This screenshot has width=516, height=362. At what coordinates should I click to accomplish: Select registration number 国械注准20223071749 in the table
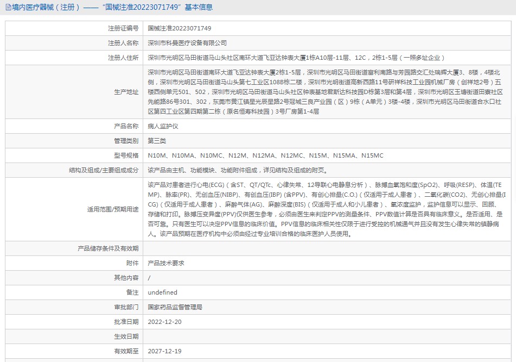point(180,28)
